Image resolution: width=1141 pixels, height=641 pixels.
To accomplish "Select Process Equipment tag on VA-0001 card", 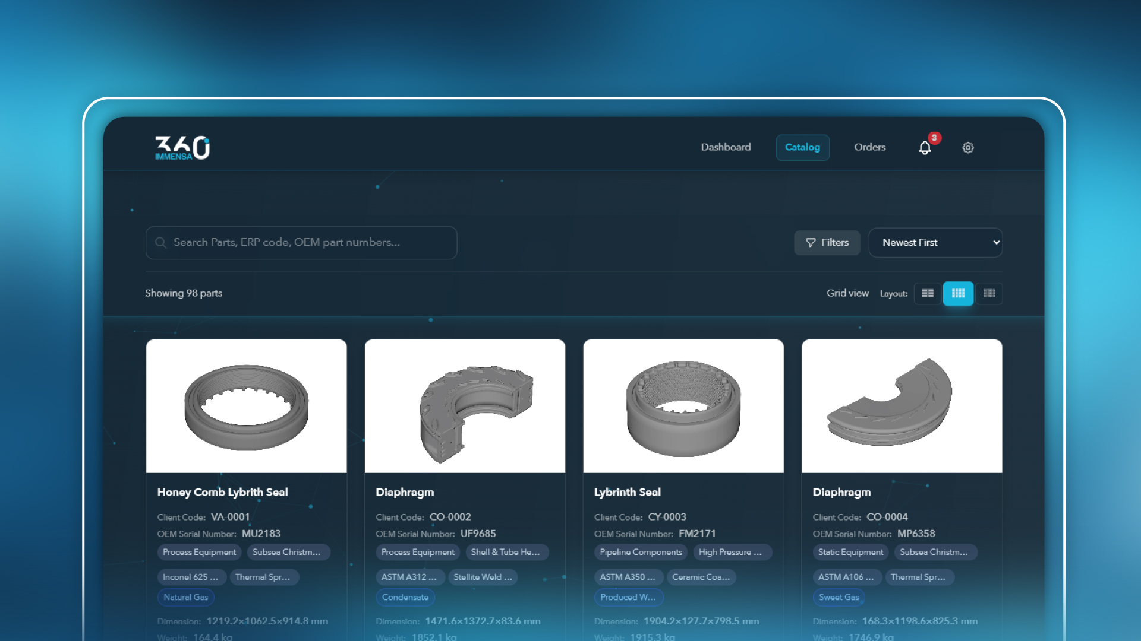I will [x=199, y=552].
